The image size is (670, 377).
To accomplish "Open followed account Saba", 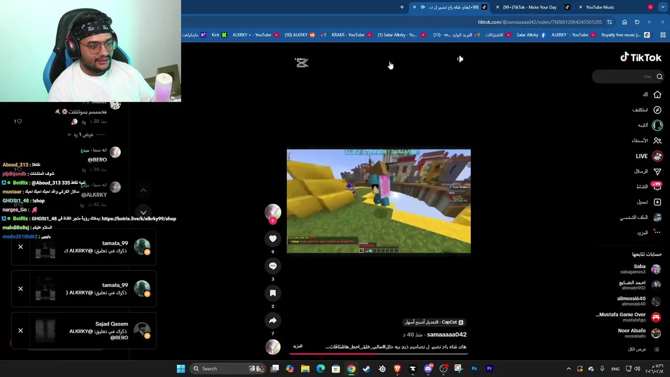I will pos(640,269).
